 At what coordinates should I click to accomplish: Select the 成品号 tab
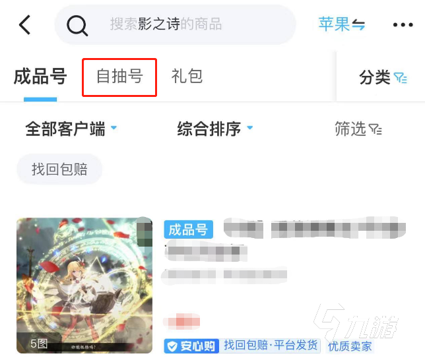coord(40,76)
